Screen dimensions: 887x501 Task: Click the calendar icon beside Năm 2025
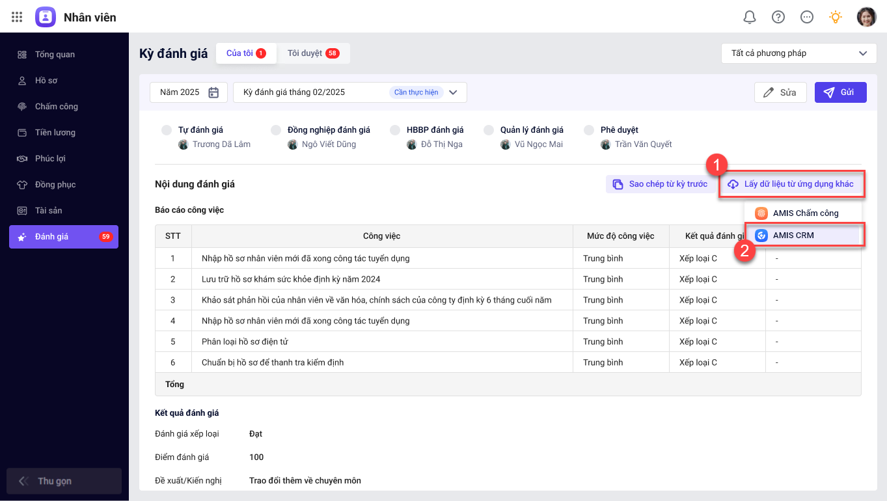tap(213, 92)
